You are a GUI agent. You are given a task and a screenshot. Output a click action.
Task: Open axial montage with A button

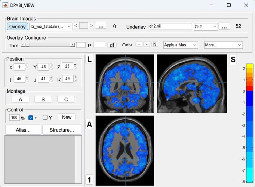(x=20, y=99)
